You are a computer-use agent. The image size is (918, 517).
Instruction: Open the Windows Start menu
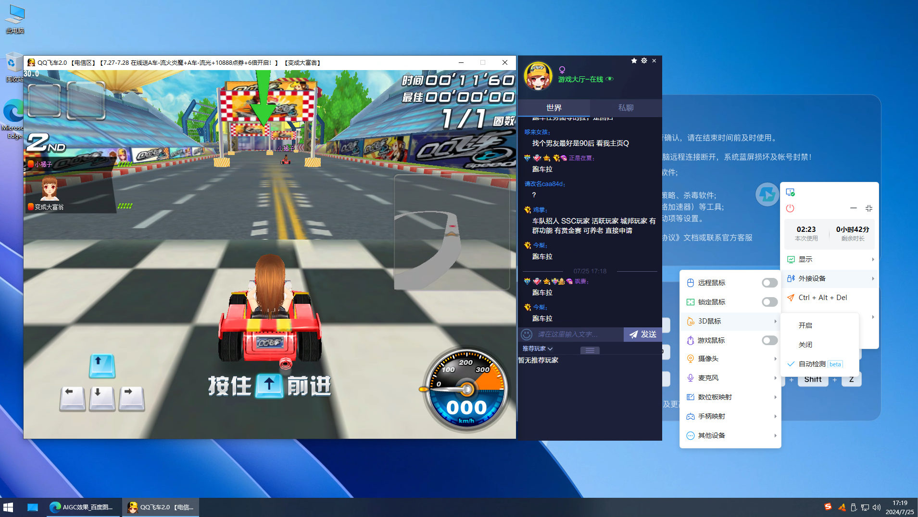click(x=8, y=507)
